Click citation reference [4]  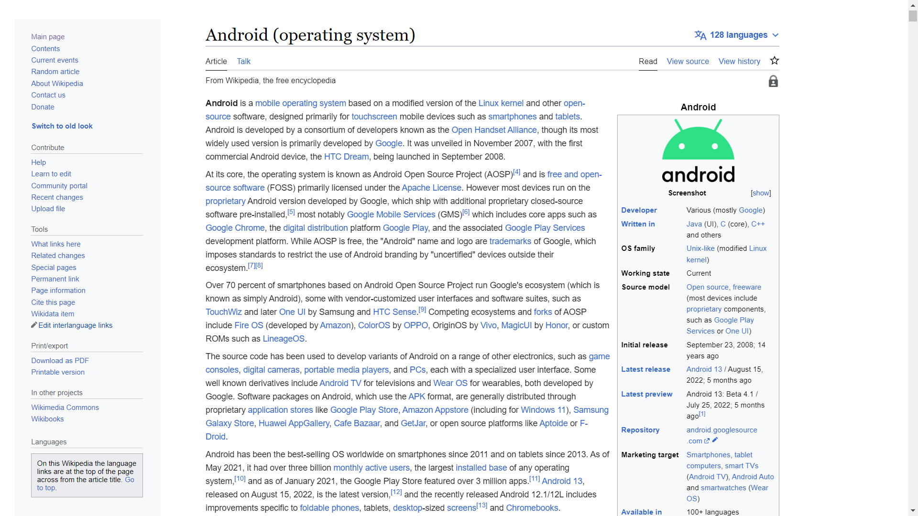click(x=516, y=172)
